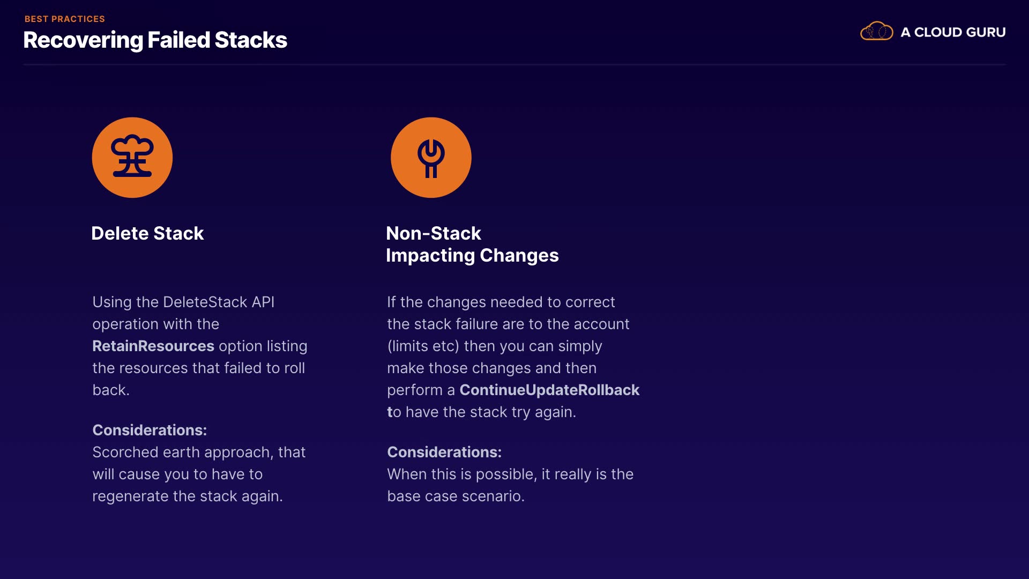The width and height of the screenshot is (1029, 579).
Task: Click the bold "RetainResources" term
Action: (x=153, y=346)
